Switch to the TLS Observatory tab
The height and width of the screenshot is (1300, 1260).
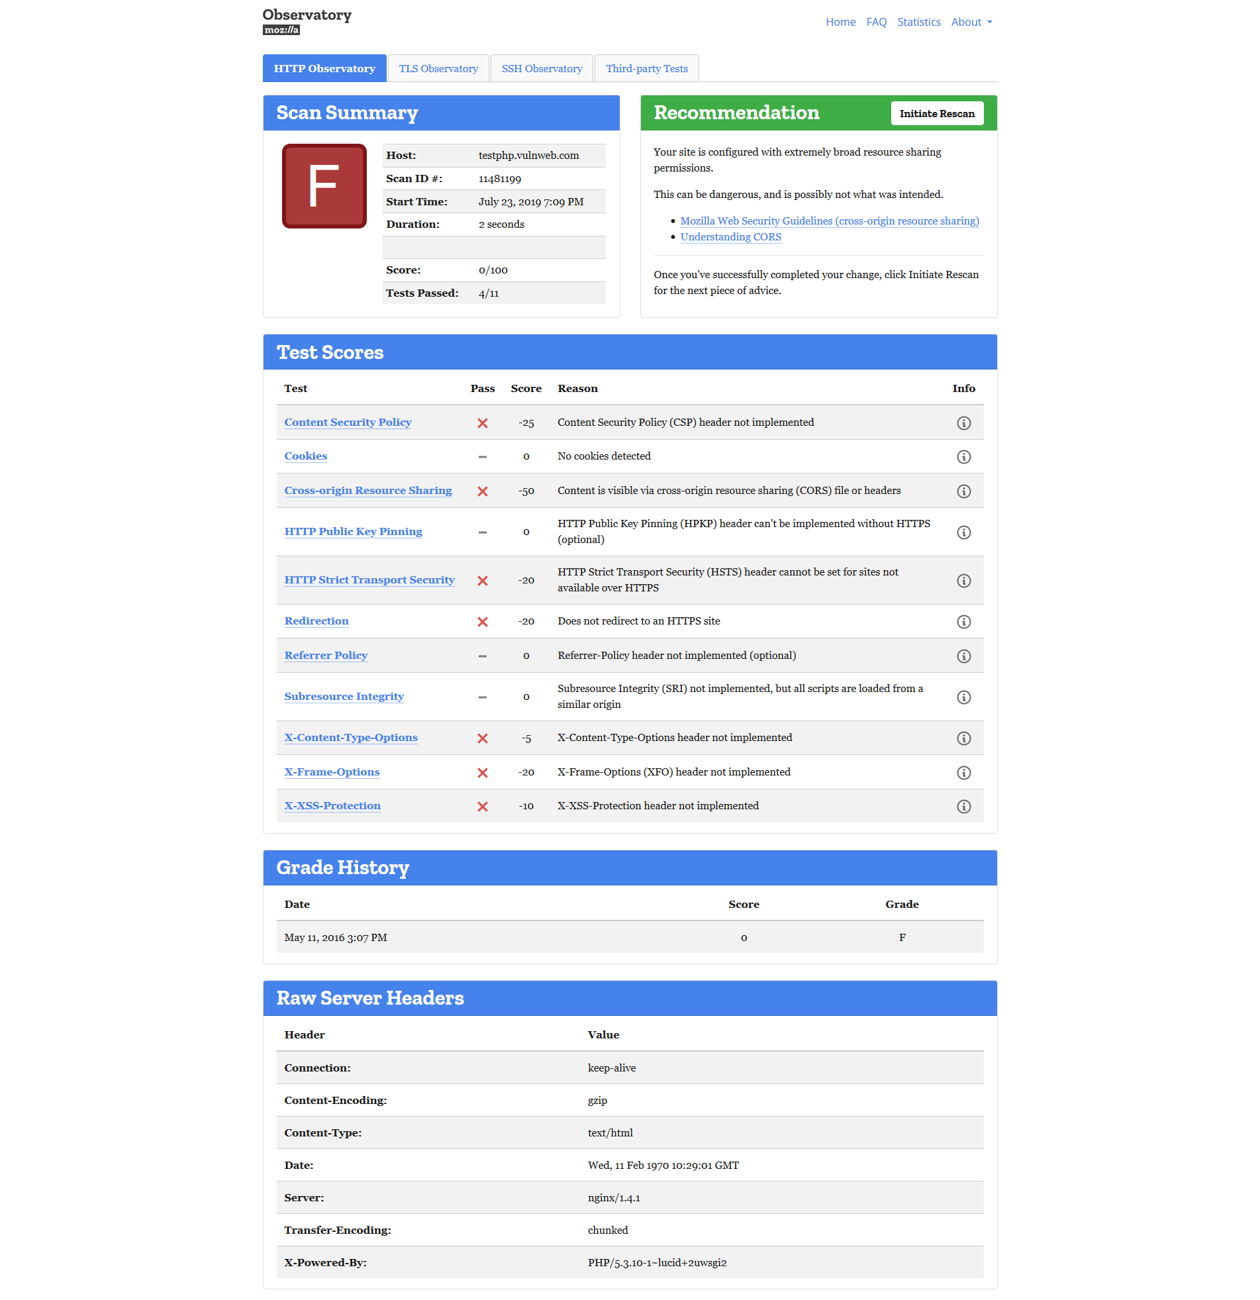tap(438, 68)
